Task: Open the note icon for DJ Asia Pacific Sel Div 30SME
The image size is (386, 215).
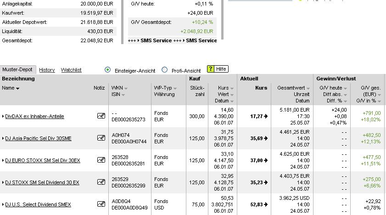Action: click(101, 138)
